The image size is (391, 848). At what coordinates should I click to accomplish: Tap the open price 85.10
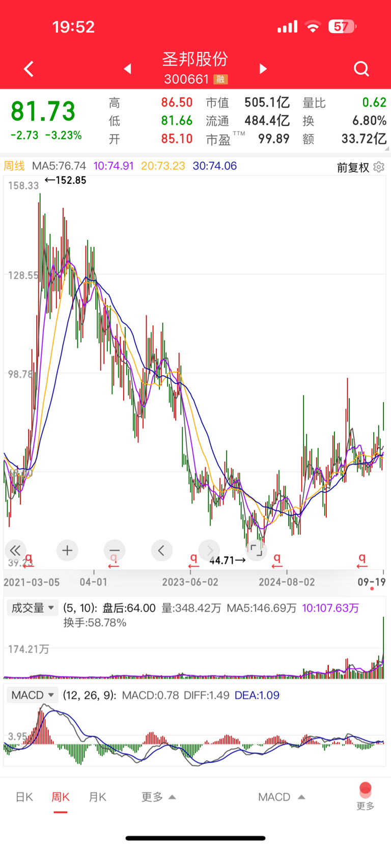coord(177,139)
